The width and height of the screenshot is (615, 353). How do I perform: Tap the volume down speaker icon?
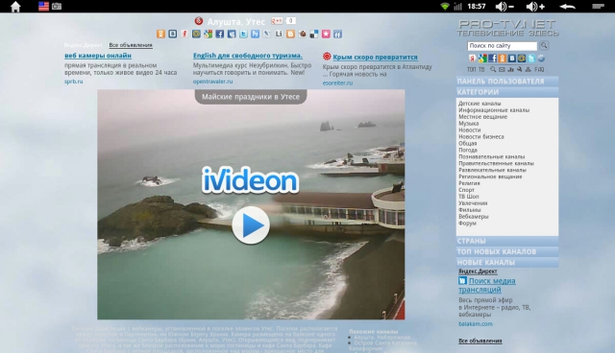click(x=504, y=7)
